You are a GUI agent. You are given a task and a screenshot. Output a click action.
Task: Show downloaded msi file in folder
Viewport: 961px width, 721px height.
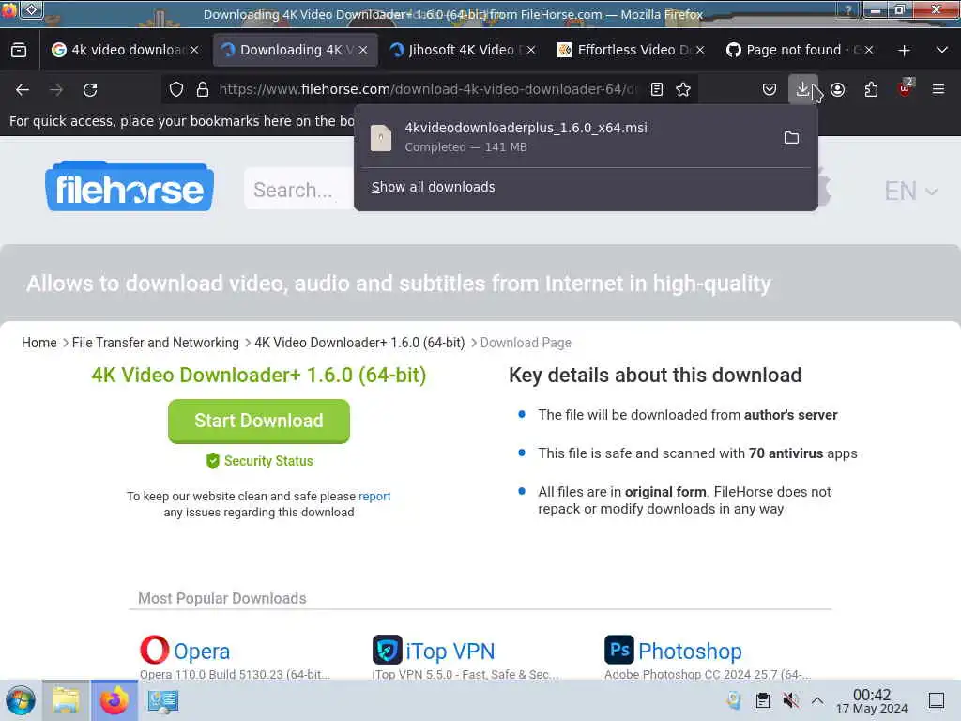pos(791,137)
